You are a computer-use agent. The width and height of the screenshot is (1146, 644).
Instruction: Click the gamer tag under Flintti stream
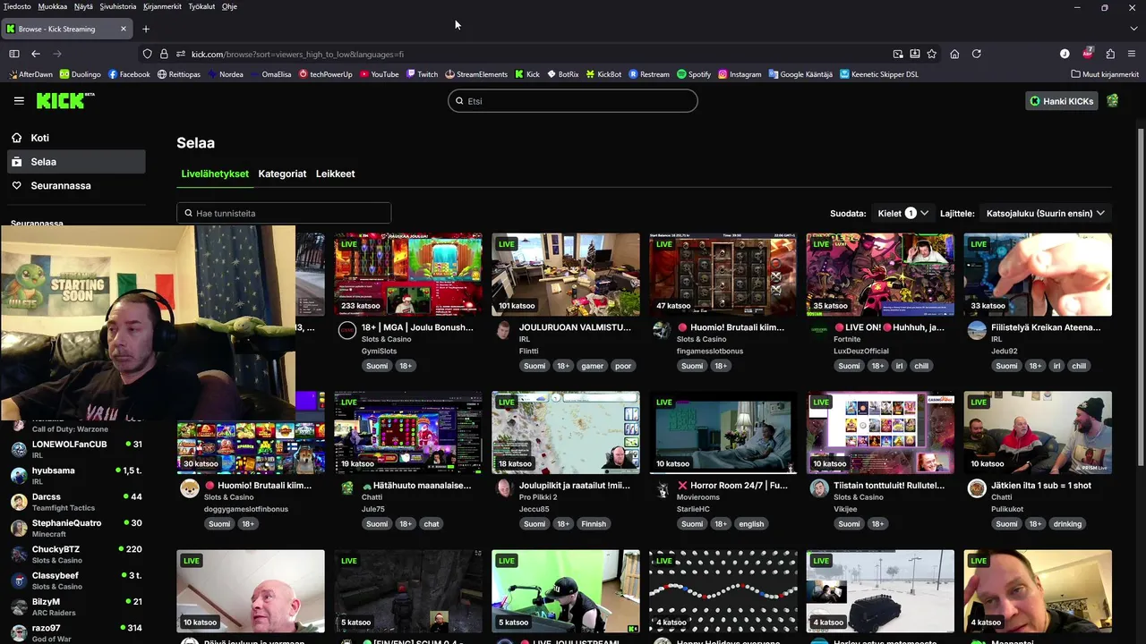[592, 366]
